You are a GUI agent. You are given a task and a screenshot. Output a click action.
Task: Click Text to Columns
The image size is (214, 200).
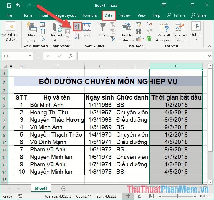click(127, 32)
